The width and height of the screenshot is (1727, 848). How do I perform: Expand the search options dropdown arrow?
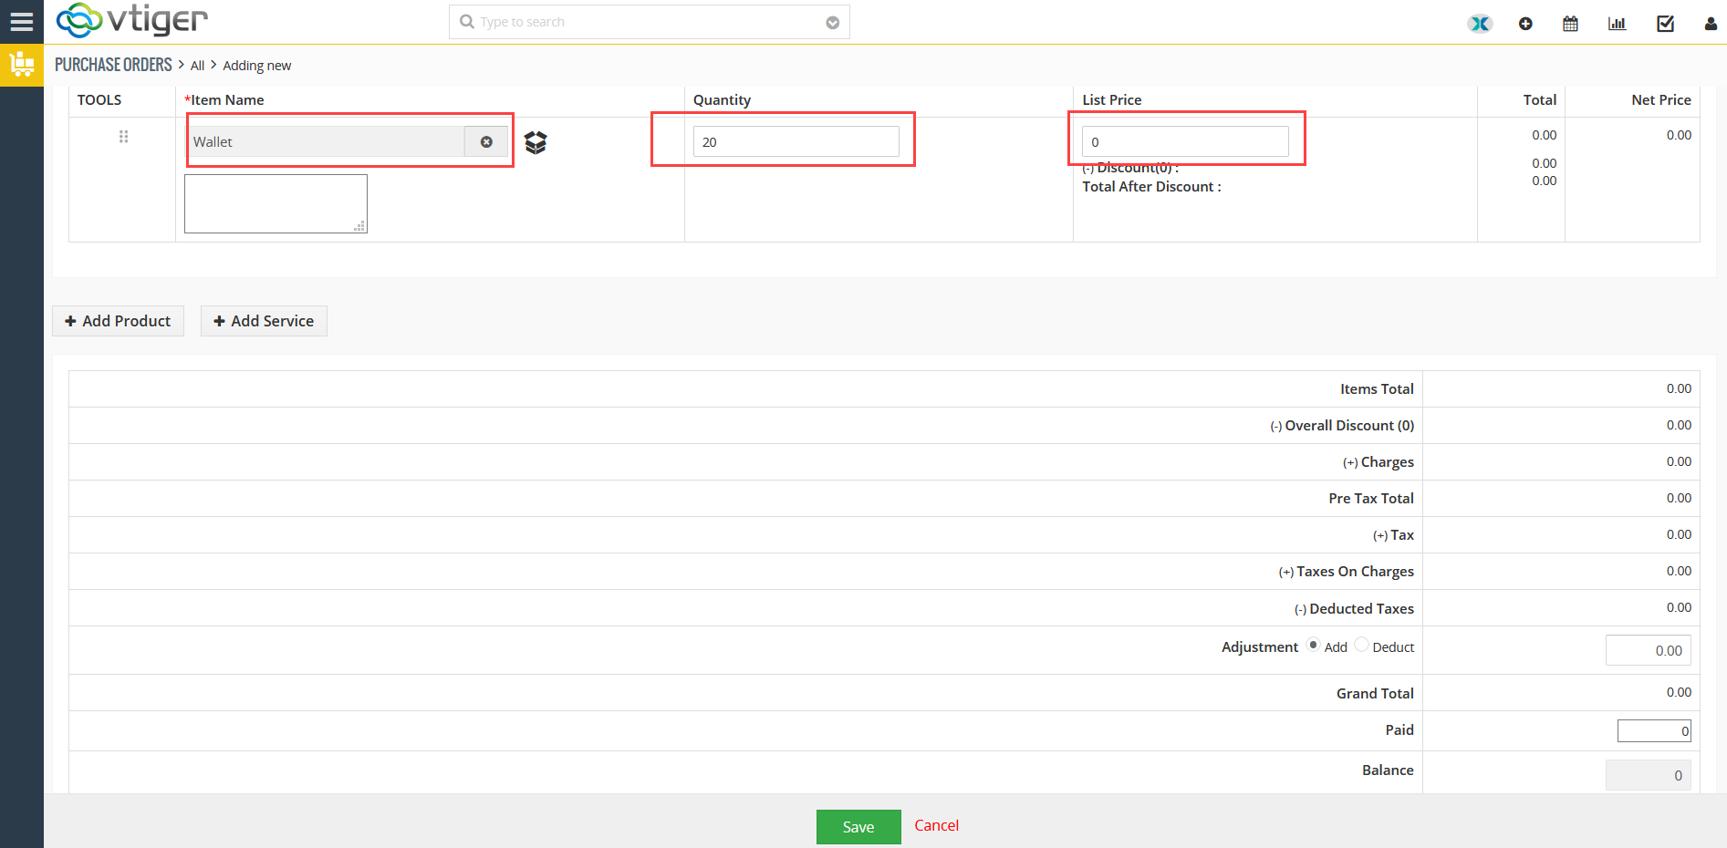coord(832,23)
